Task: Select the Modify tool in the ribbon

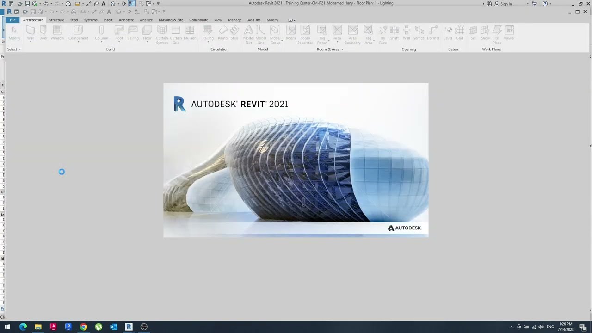Action: [x=14, y=33]
